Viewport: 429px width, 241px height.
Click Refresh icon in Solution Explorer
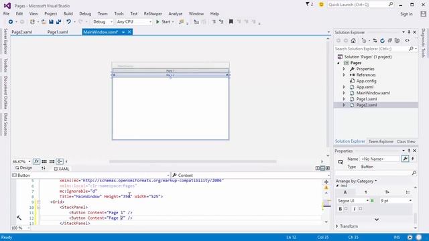(x=382, y=40)
